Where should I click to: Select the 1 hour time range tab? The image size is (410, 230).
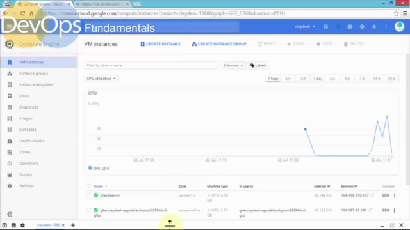(x=273, y=79)
